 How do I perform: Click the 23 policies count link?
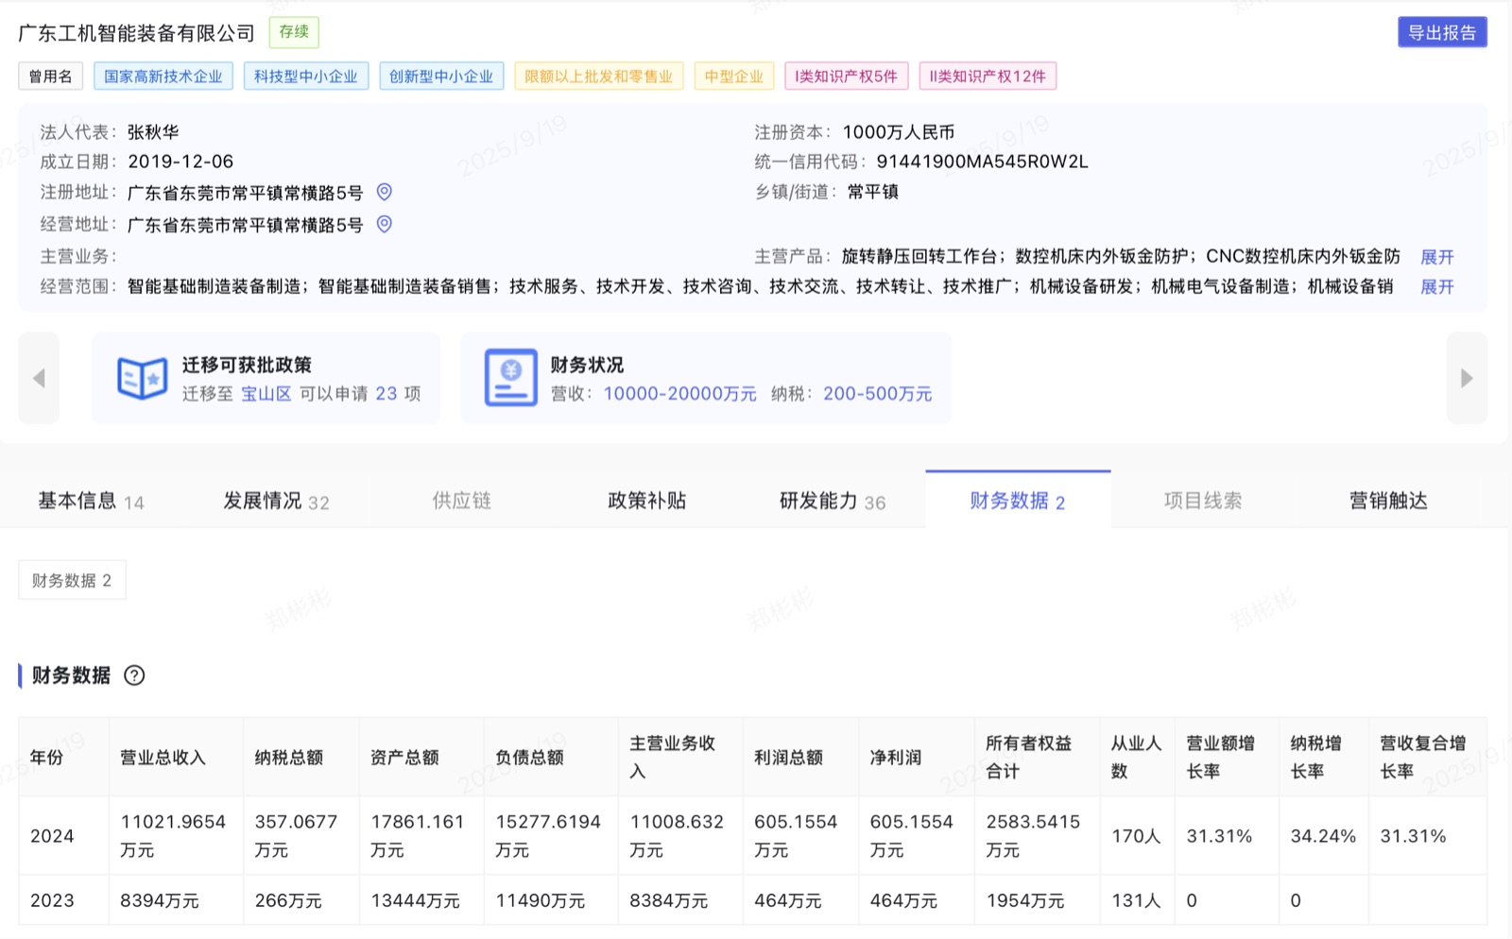(386, 393)
